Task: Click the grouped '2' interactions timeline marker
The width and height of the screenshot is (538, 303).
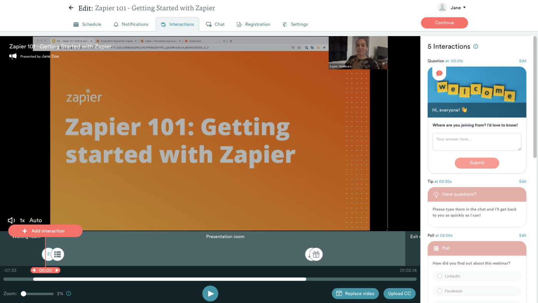Action: (47, 254)
